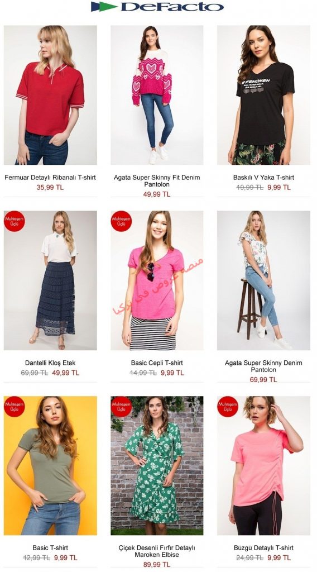The height and width of the screenshot is (572, 317).
Task: Click Muhteşem Üçlü badge on pink Basic Cepli T-shirt
Action: [121, 221]
